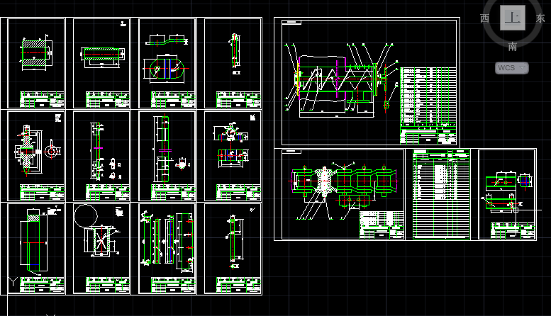Select the small bracket drawing sheet at far right
Viewport: 551px width, 316px height.
507,194
